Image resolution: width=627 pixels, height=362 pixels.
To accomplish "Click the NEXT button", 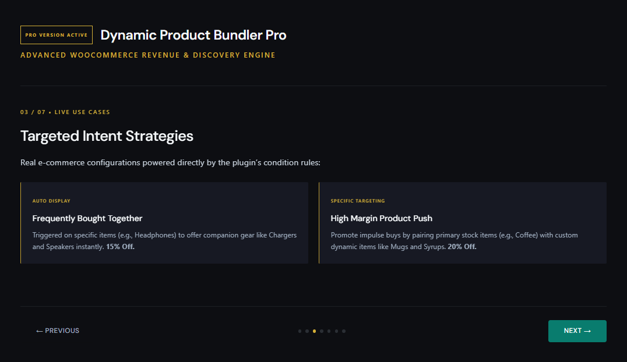I will 577,331.
